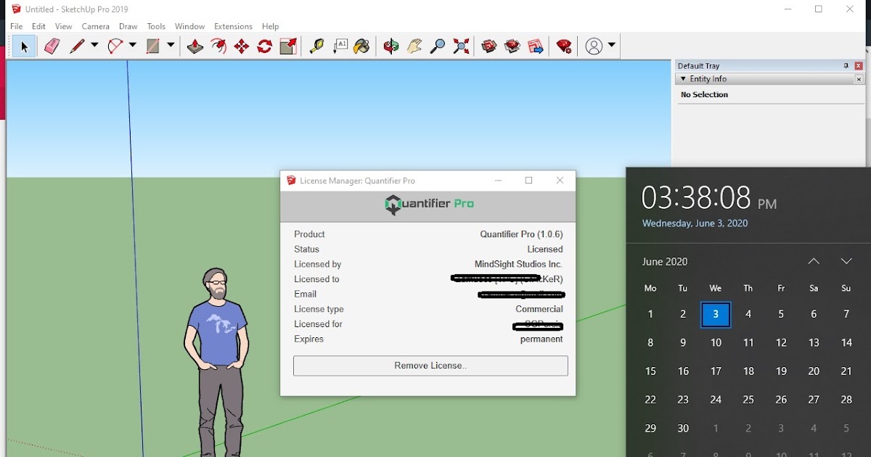Open the View menu
The image size is (871, 457).
63,27
